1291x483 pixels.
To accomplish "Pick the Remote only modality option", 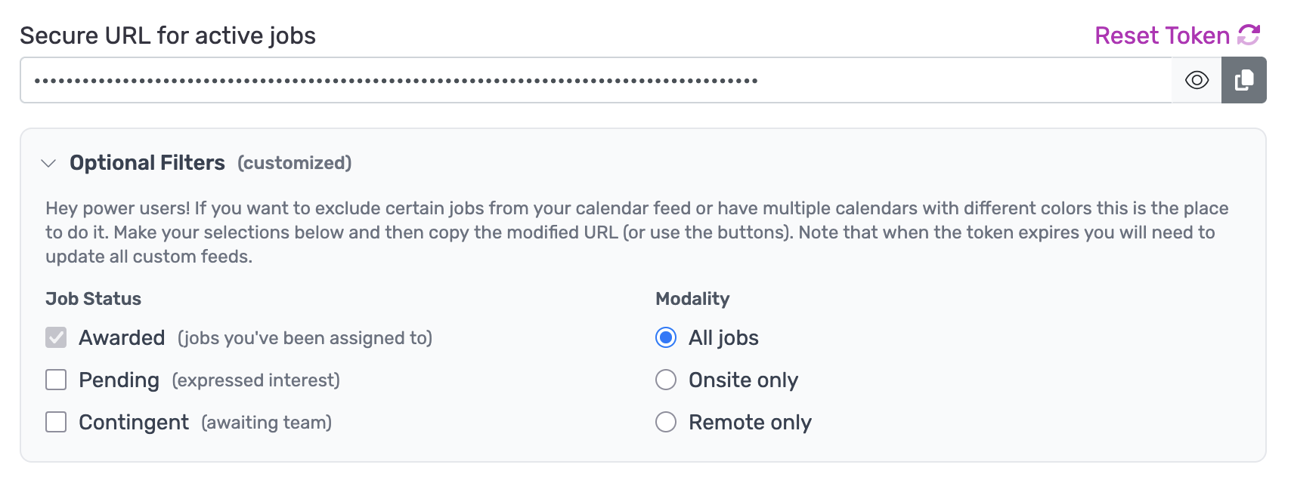I will (x=666, y=422).
